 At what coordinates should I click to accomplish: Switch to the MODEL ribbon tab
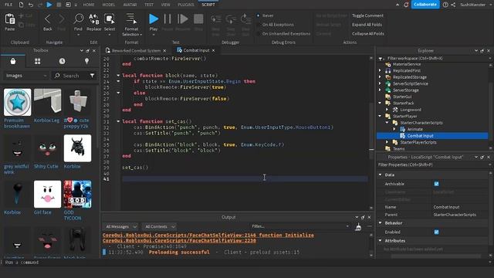pyautogui.click(x=109, y=5)
